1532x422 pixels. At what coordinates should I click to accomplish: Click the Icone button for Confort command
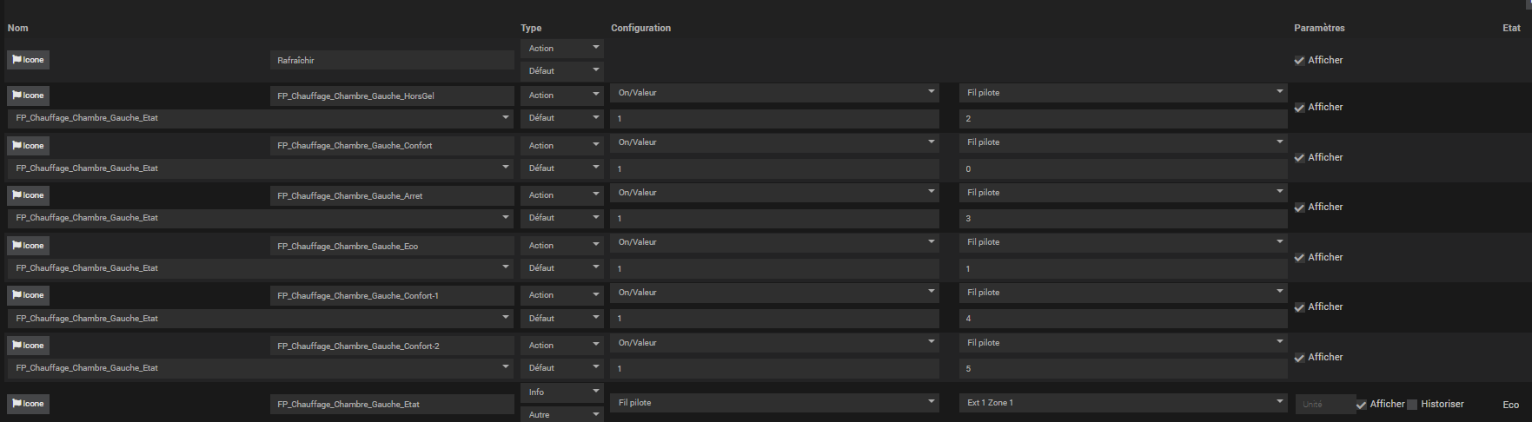coord(28,146)
